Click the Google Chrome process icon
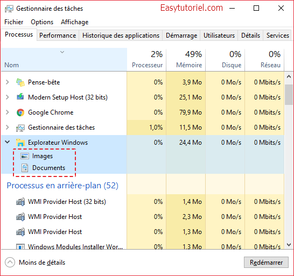Viewport: 294px width, 276px height. click(x=20, y=112)
